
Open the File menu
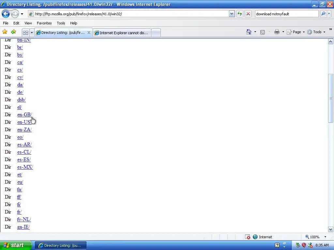[x=6, y=23]
